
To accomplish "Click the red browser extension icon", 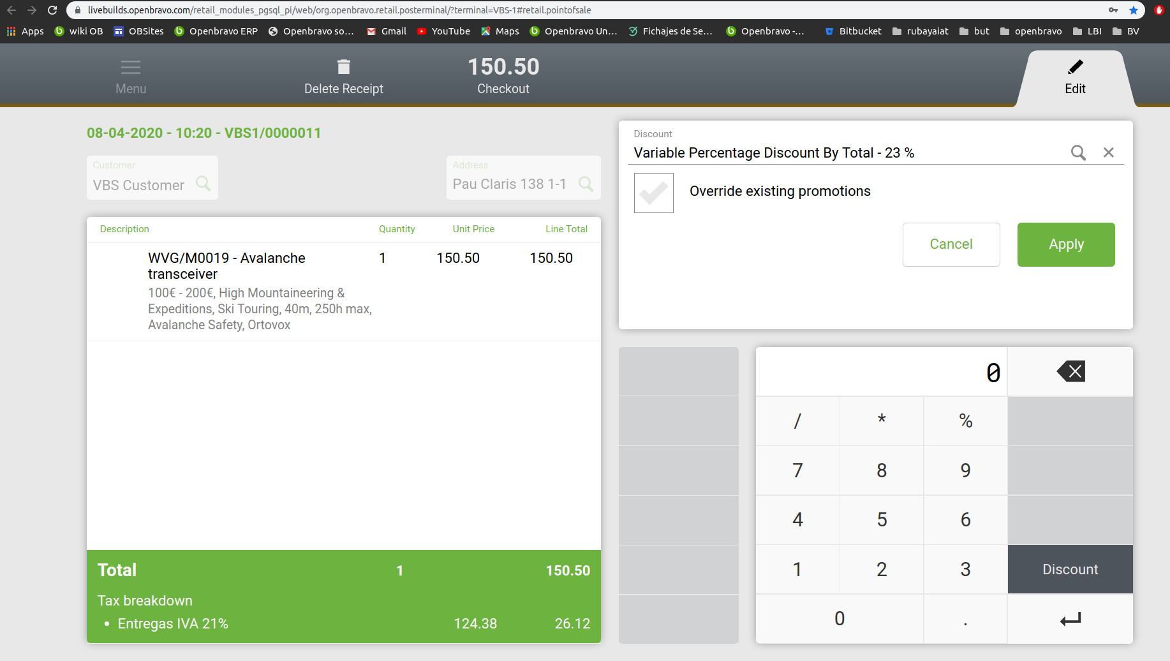I will 1159,10.
